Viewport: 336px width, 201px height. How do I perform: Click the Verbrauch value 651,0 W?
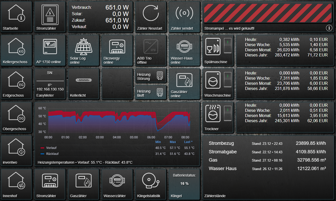[x=117, y=7]
